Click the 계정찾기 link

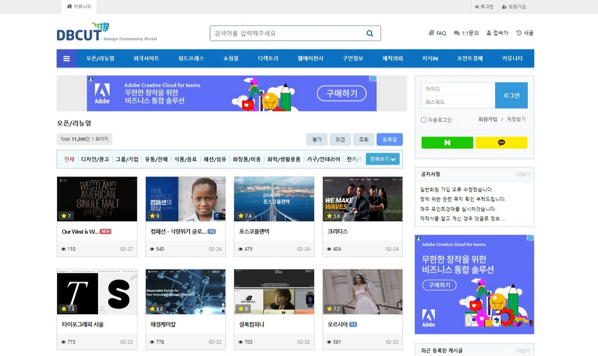(516, 119)
